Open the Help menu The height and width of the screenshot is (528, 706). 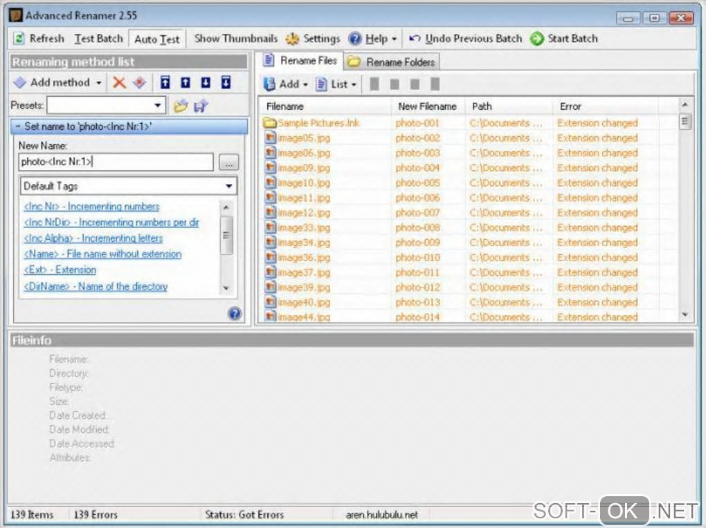pos(373,39)
